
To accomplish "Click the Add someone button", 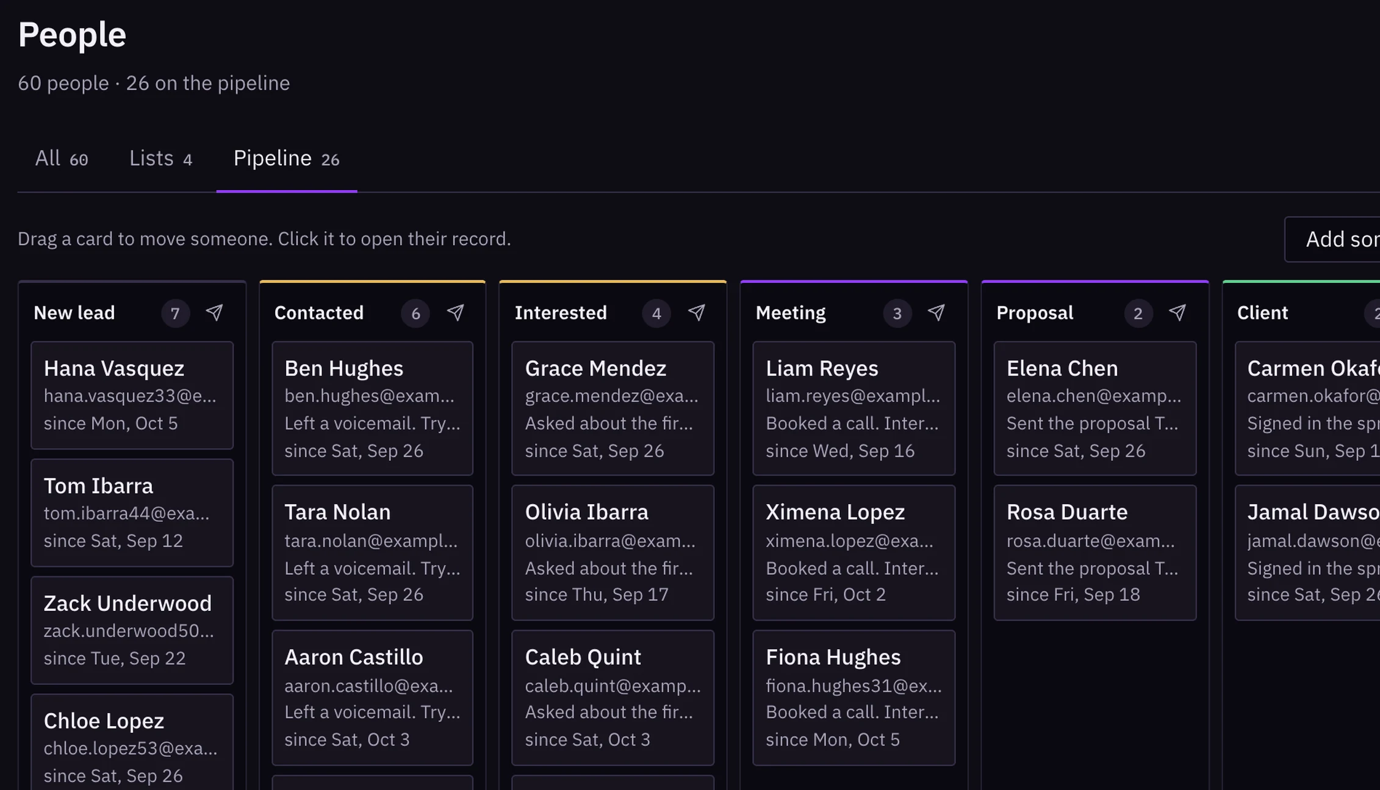I will (1332, 239).
